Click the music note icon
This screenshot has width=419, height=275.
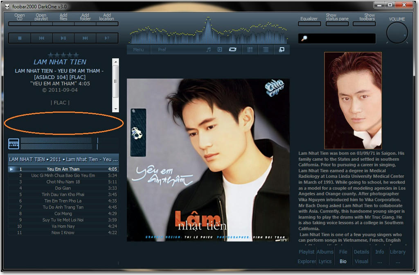click(x=208, y=50)
